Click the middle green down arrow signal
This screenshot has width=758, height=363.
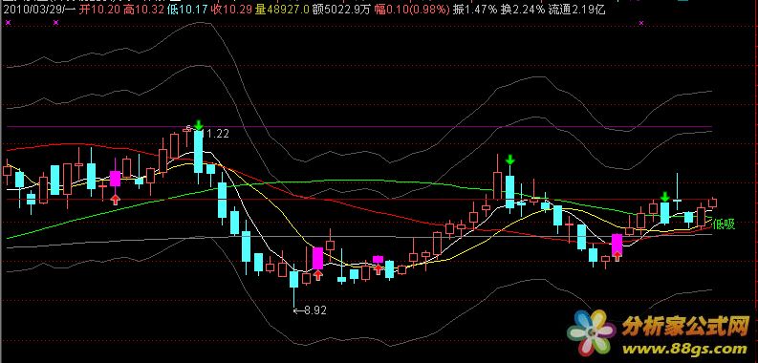point(509,160)
